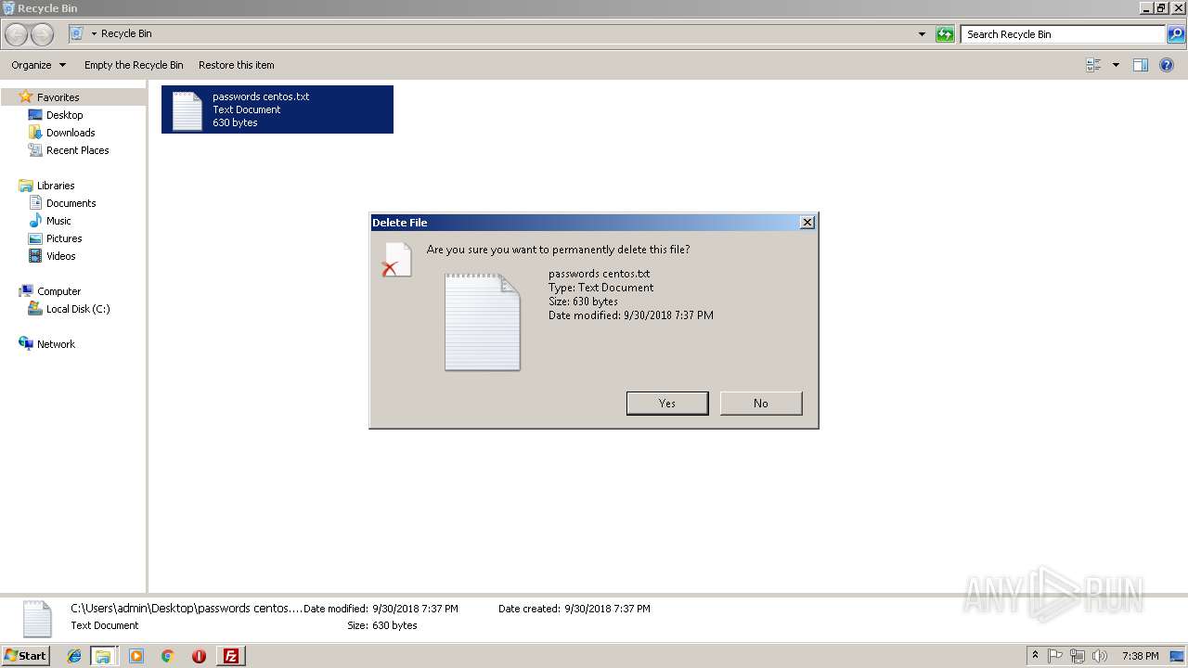Screen dimensions: 1188x668
Task: Click Action Center flag icon
Action: (1055, 656)
